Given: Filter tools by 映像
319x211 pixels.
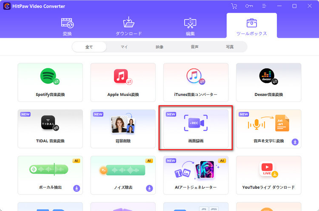Looking at the screenshot, I should (159, 47).
